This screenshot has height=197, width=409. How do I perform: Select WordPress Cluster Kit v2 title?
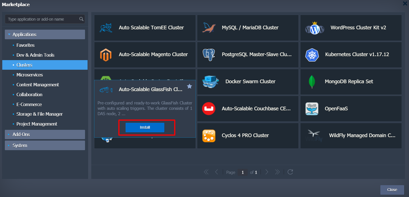point(358,28)
